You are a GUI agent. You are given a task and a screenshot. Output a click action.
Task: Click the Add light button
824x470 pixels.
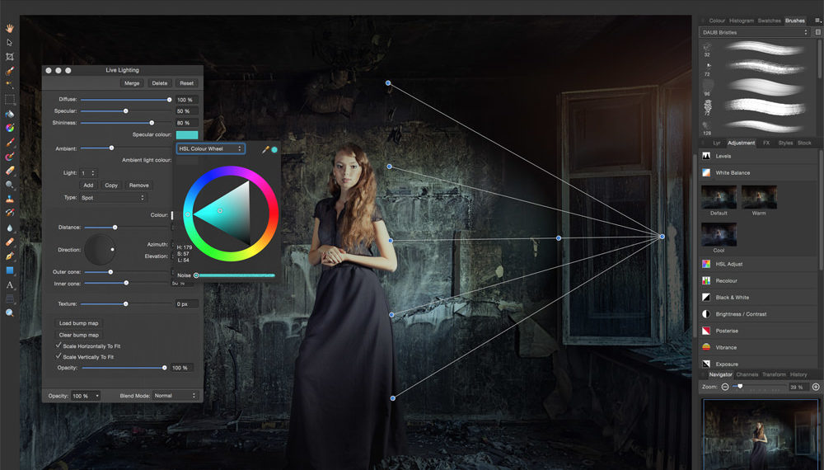(x=88, y=185)
